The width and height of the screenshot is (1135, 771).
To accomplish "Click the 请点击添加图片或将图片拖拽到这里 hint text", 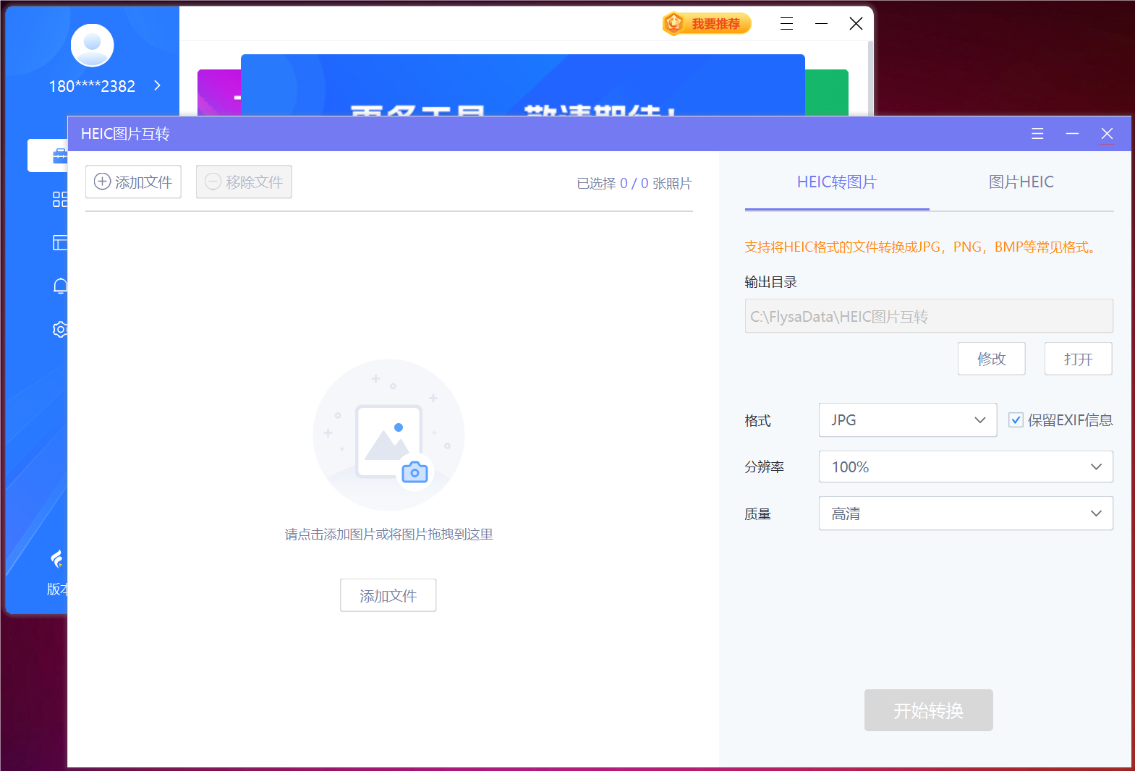I will (388, 534).
